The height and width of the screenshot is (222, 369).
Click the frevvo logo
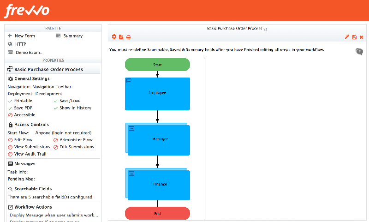click(27, 11)
